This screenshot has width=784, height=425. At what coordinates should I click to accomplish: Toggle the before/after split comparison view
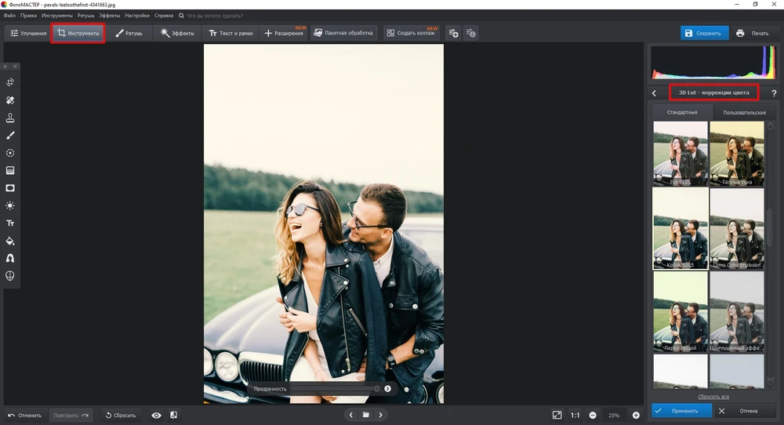click(x=173, y=415)
